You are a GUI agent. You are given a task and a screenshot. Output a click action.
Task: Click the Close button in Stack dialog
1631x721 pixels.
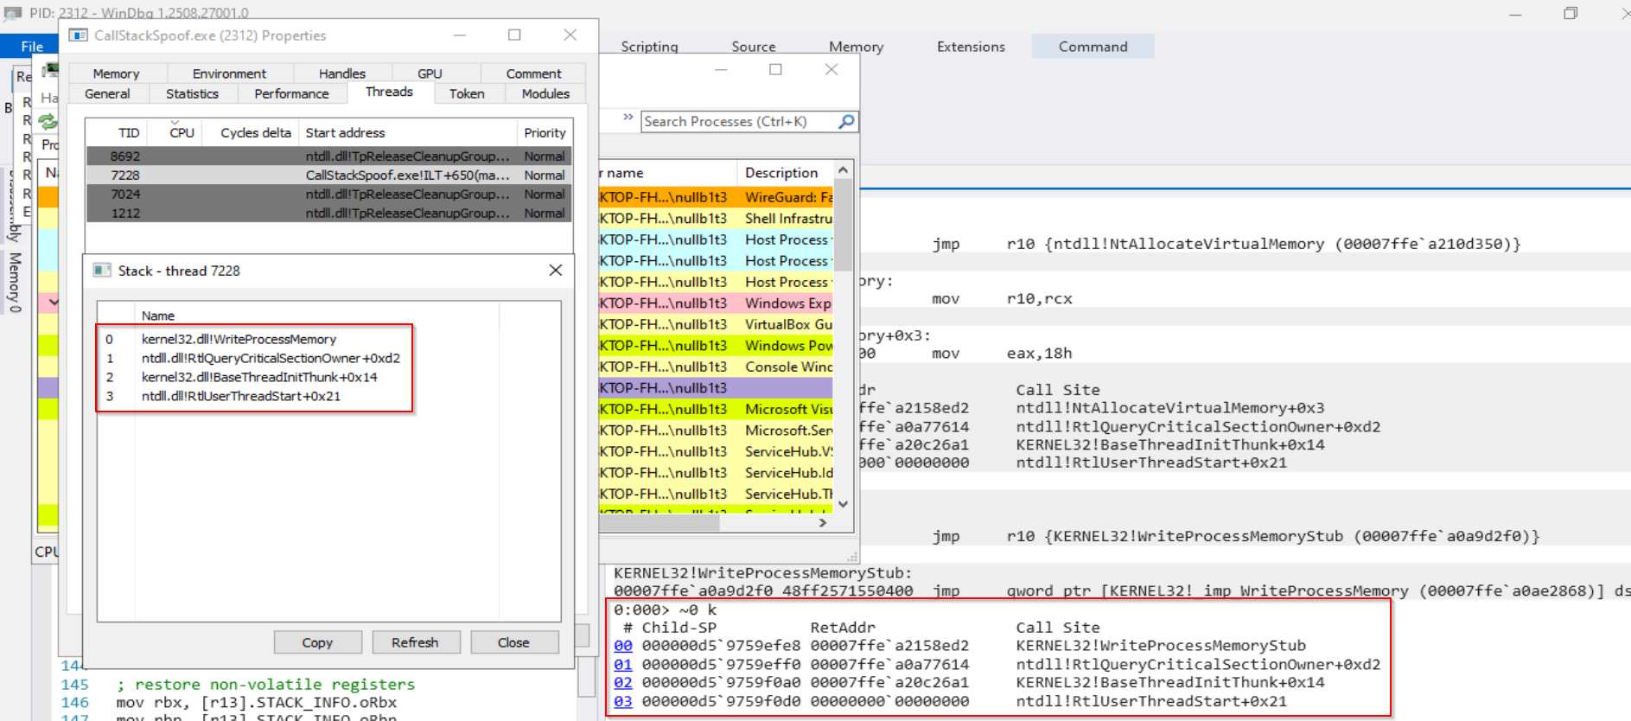(x=513, y=642)
